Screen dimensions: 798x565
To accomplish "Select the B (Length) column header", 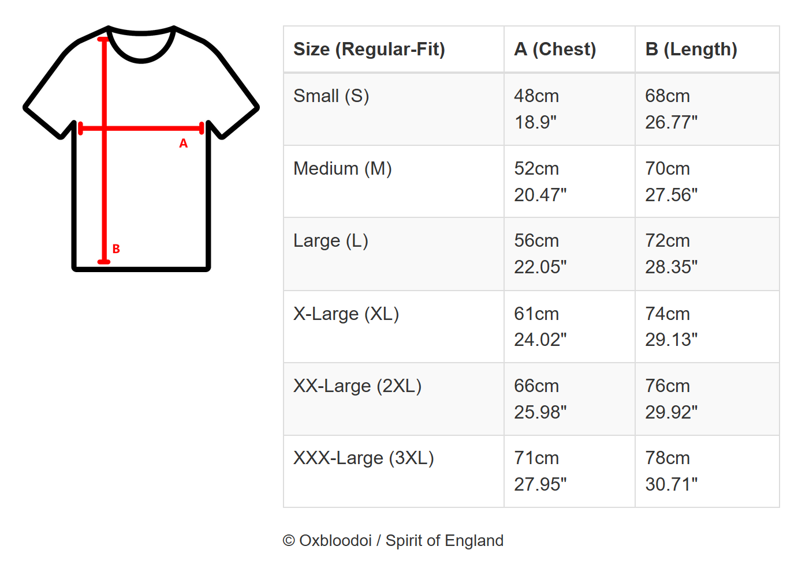I will (x=691, y=50).
